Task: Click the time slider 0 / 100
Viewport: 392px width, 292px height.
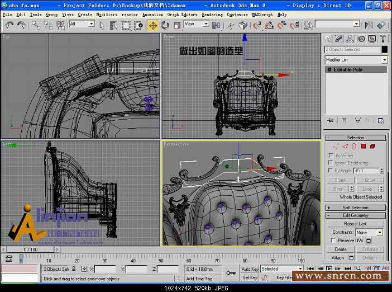Action: (x=31, y=249)
